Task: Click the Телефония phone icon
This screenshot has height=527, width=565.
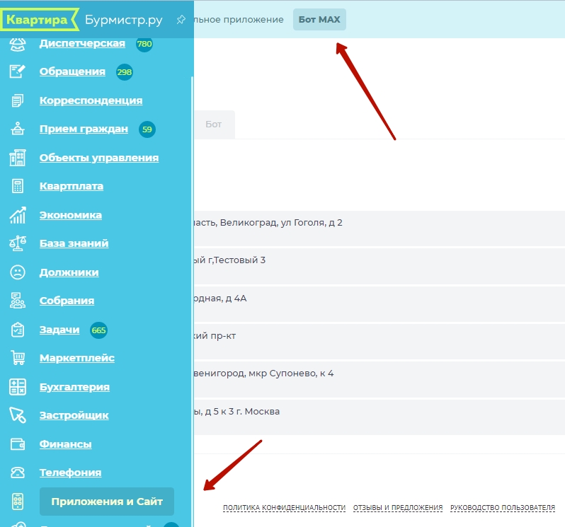Action: tap(18, 473)
